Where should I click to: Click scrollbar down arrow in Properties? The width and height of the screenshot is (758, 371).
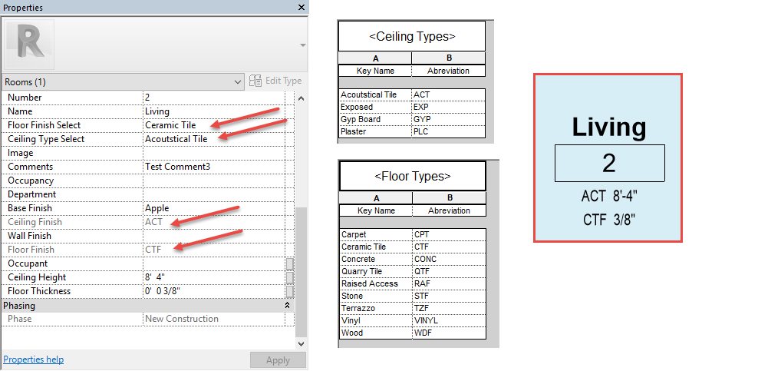tap(302, 344)
